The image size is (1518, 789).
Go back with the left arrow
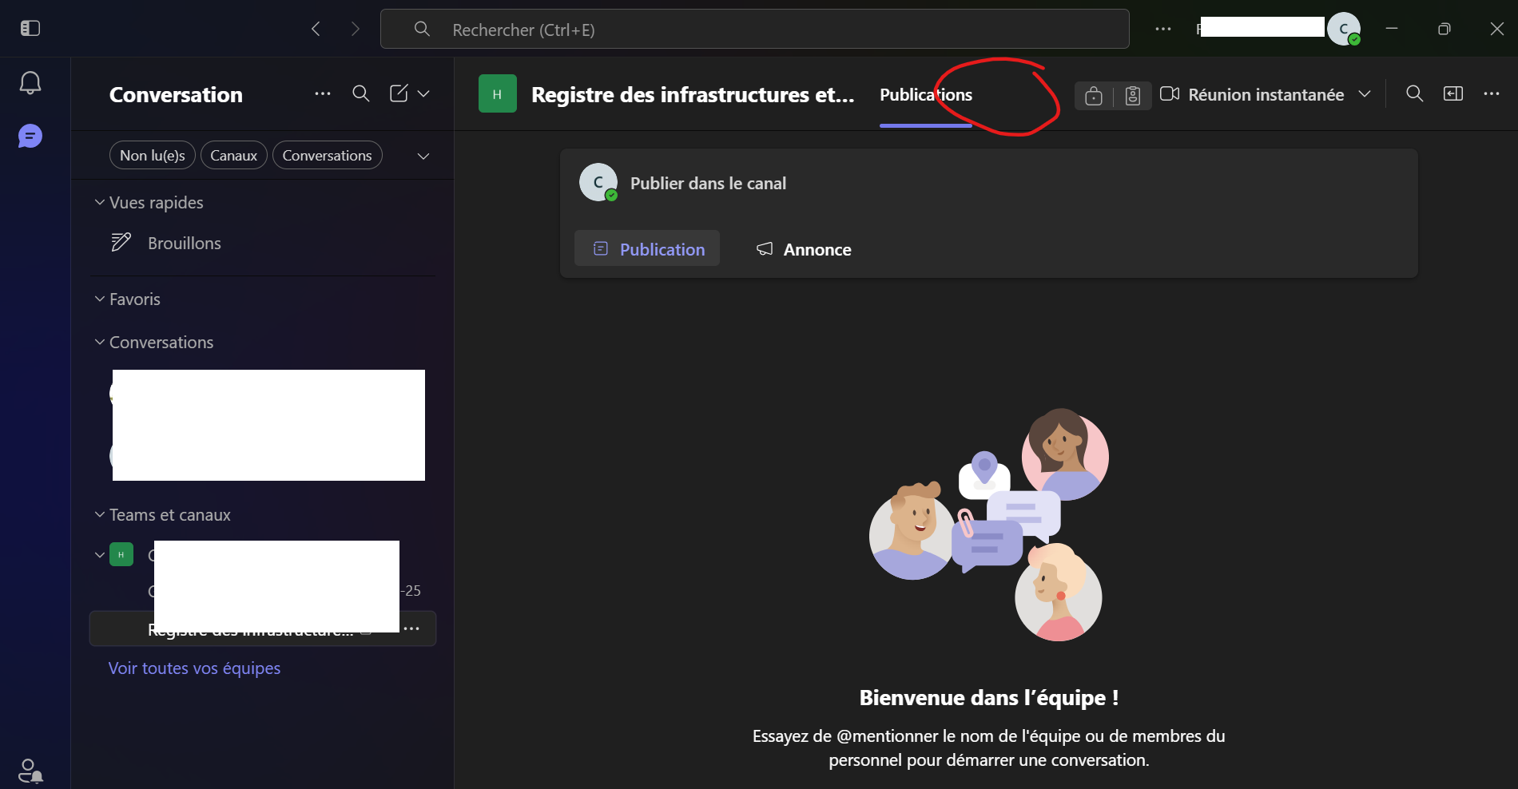coord(316,30)
